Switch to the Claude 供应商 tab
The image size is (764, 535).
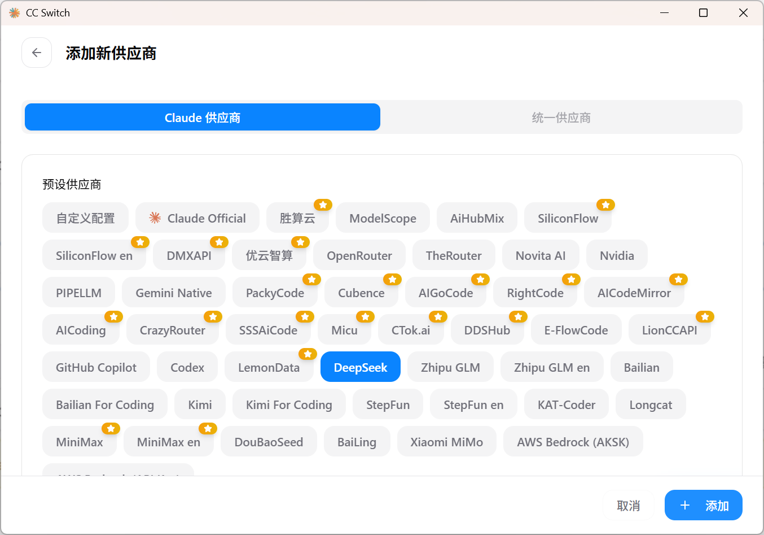pos(203,118)
